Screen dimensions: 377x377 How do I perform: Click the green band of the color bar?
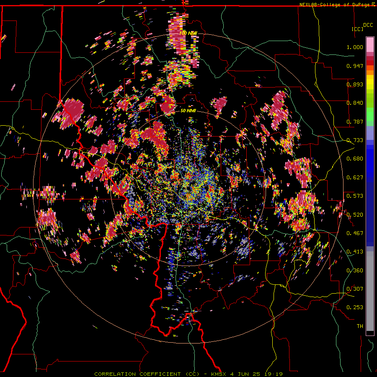(370, 115)
